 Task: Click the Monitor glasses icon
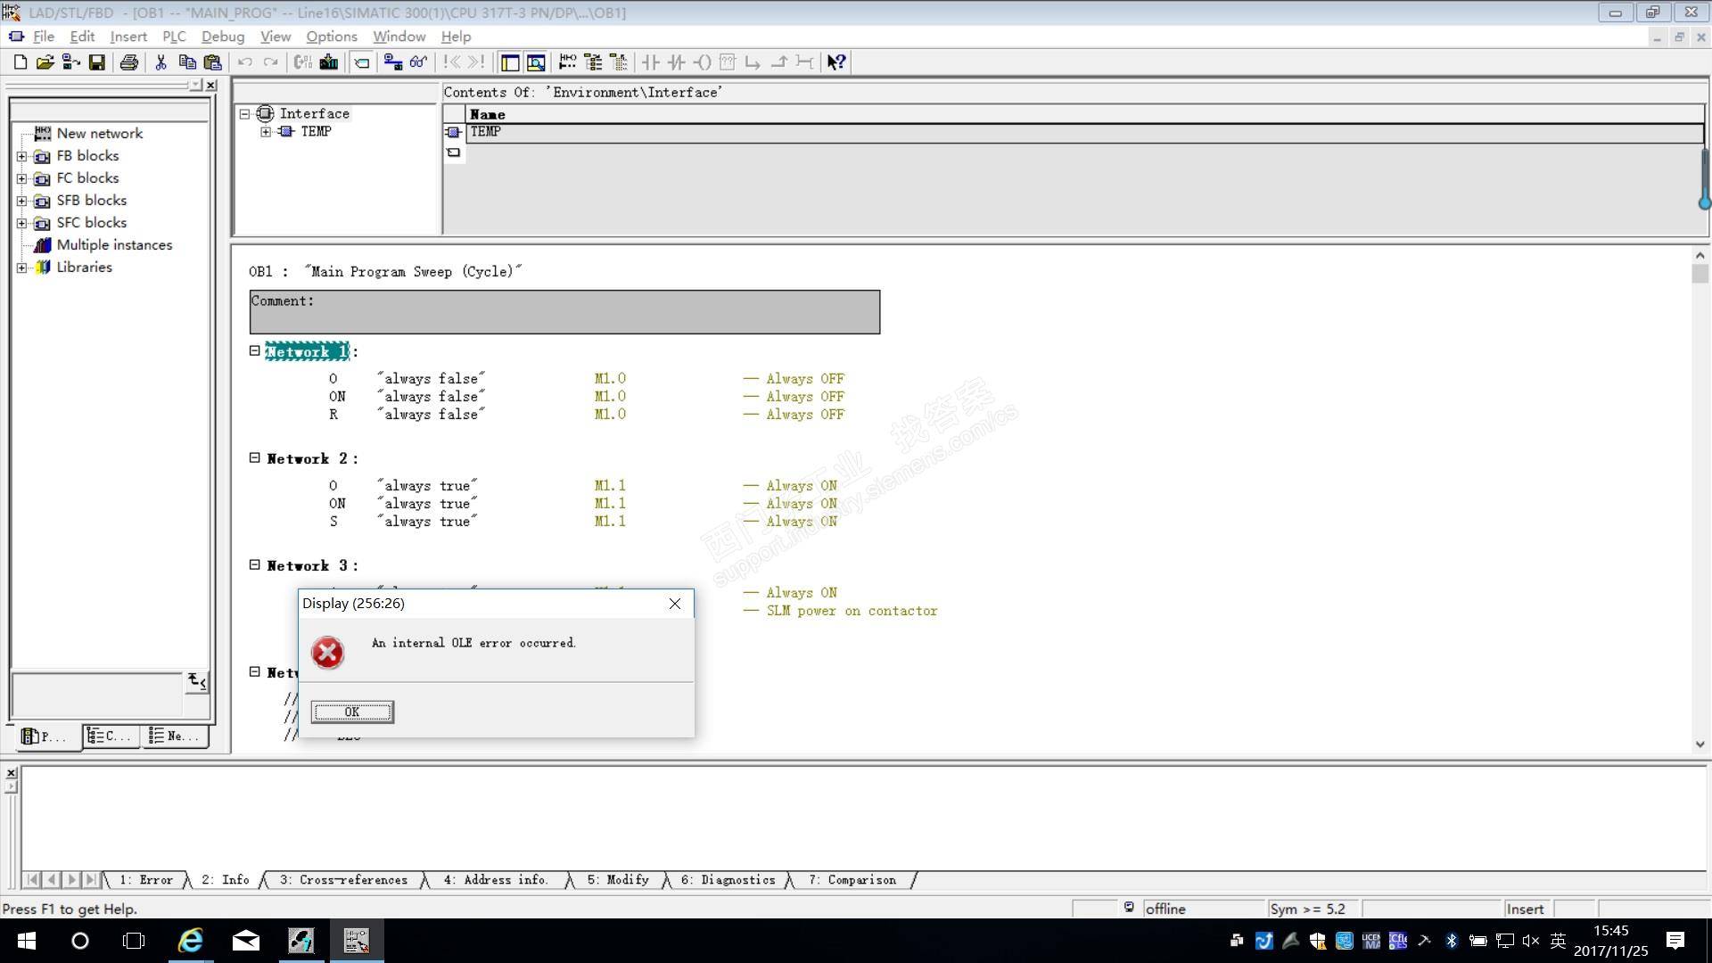point(418,62)
